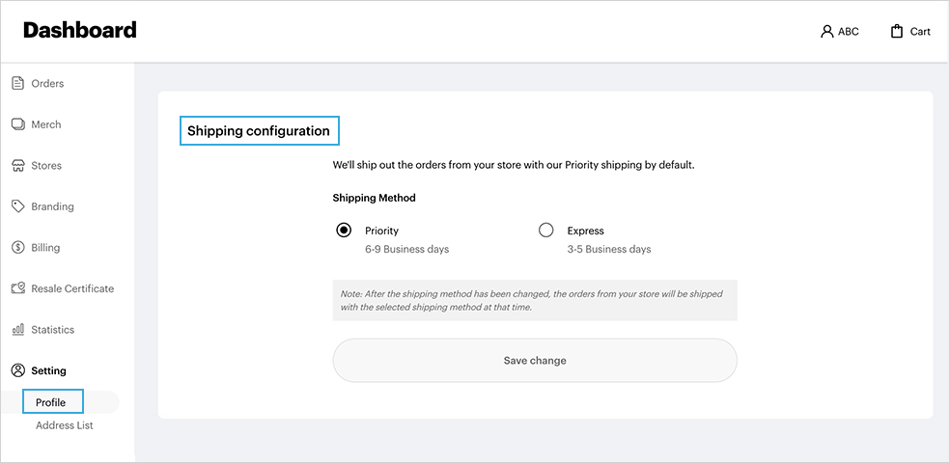This screenshot has height=463, width=950.
Task: Navigate to Statistics menu label
Action: click(x=52, y=330)
